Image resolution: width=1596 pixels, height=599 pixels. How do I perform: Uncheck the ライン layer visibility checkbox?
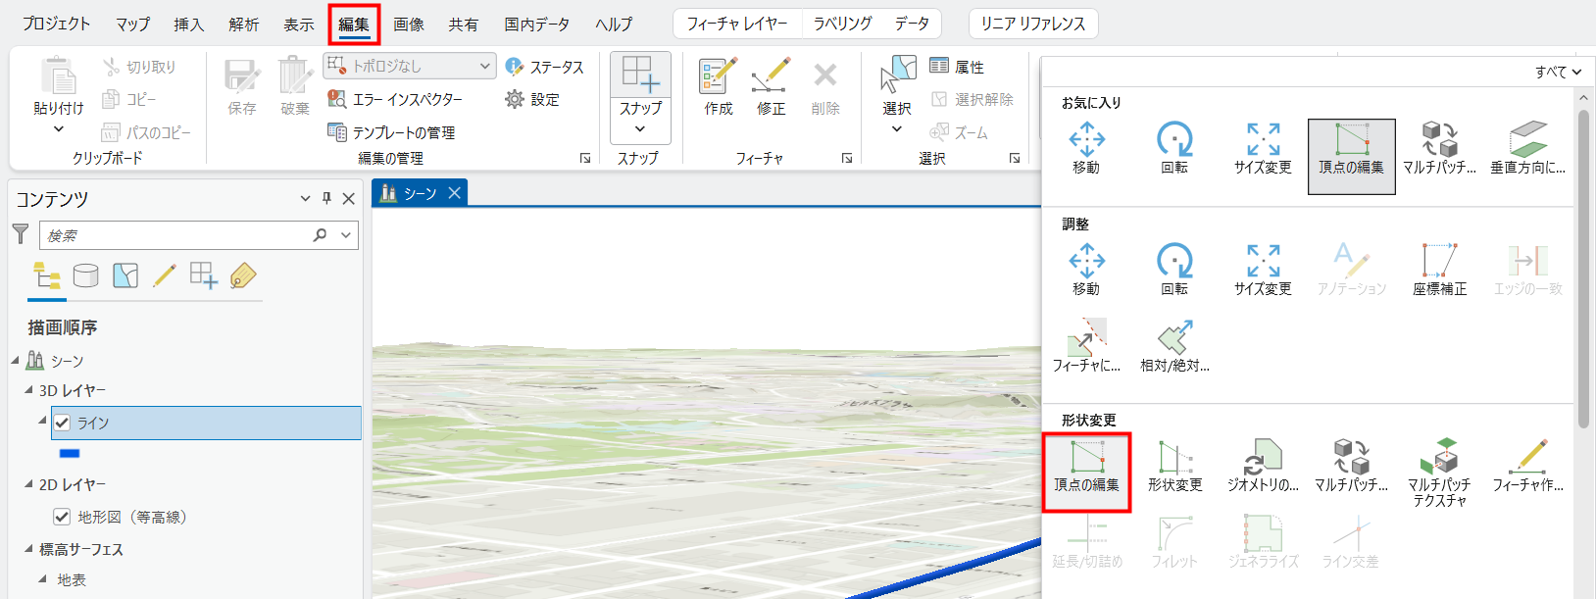[x=63, y=423]
